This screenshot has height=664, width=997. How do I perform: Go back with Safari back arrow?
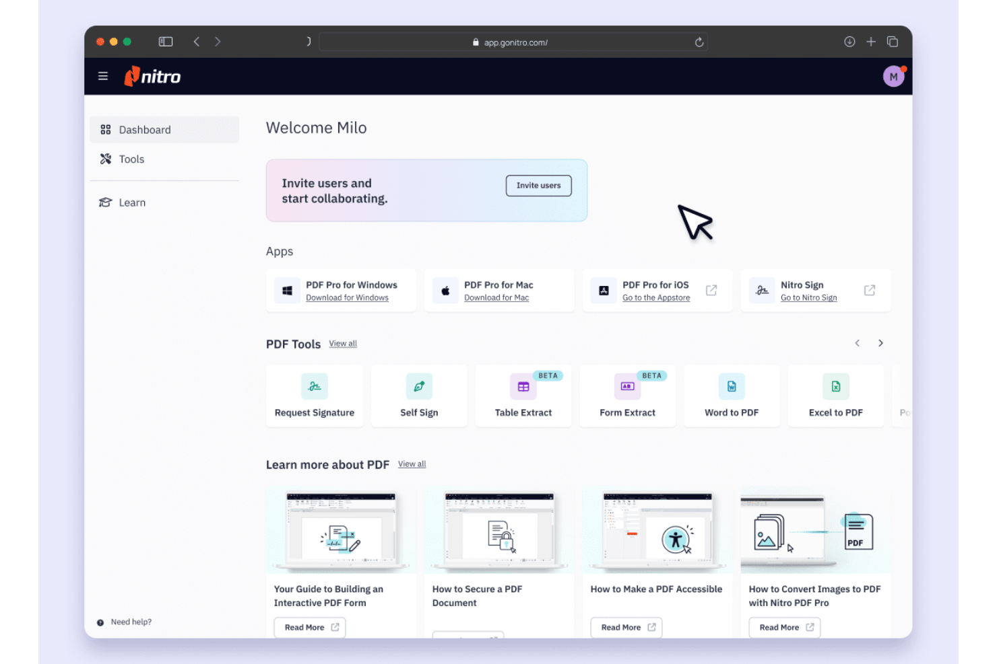click(197, 42)
